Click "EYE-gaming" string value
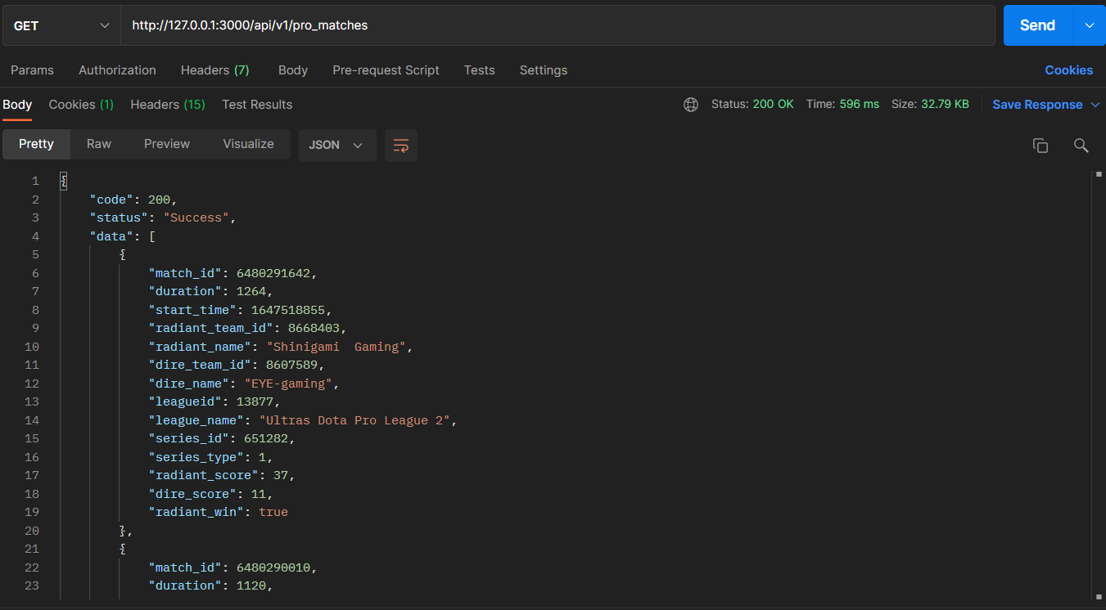 coord(288,383)
